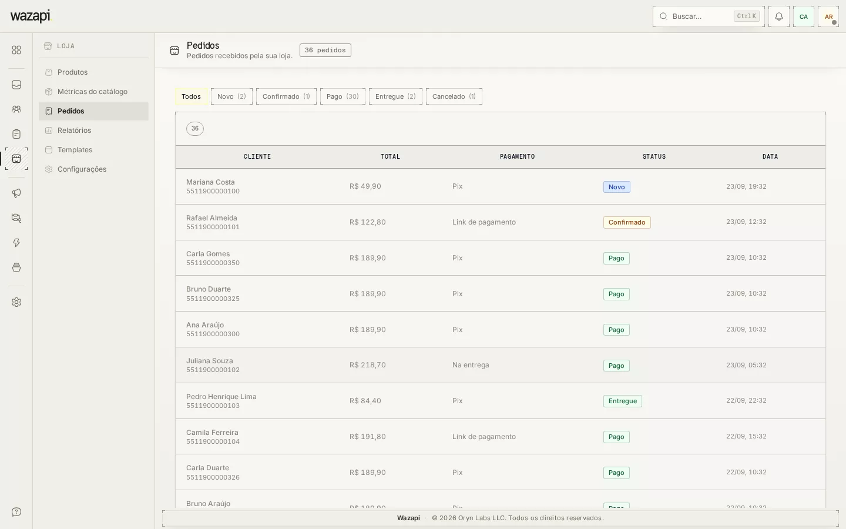Switch to the Pago tab
Viewport: 846px width, 529px height.
pyautogui.click(x=343, y=96)
